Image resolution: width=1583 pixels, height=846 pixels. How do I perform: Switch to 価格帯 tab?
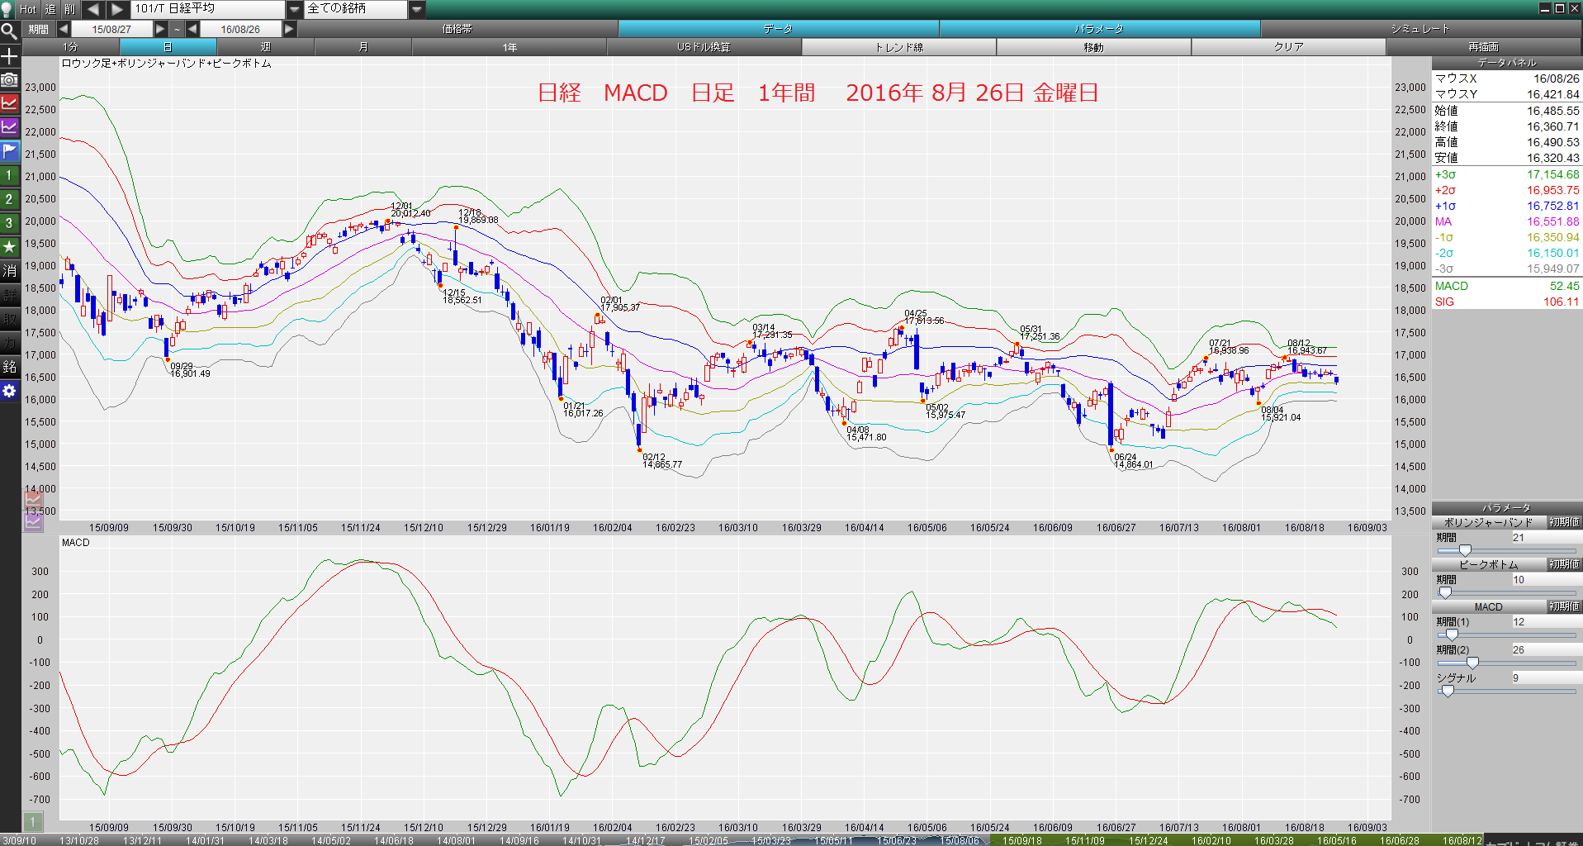pos(457,29)
